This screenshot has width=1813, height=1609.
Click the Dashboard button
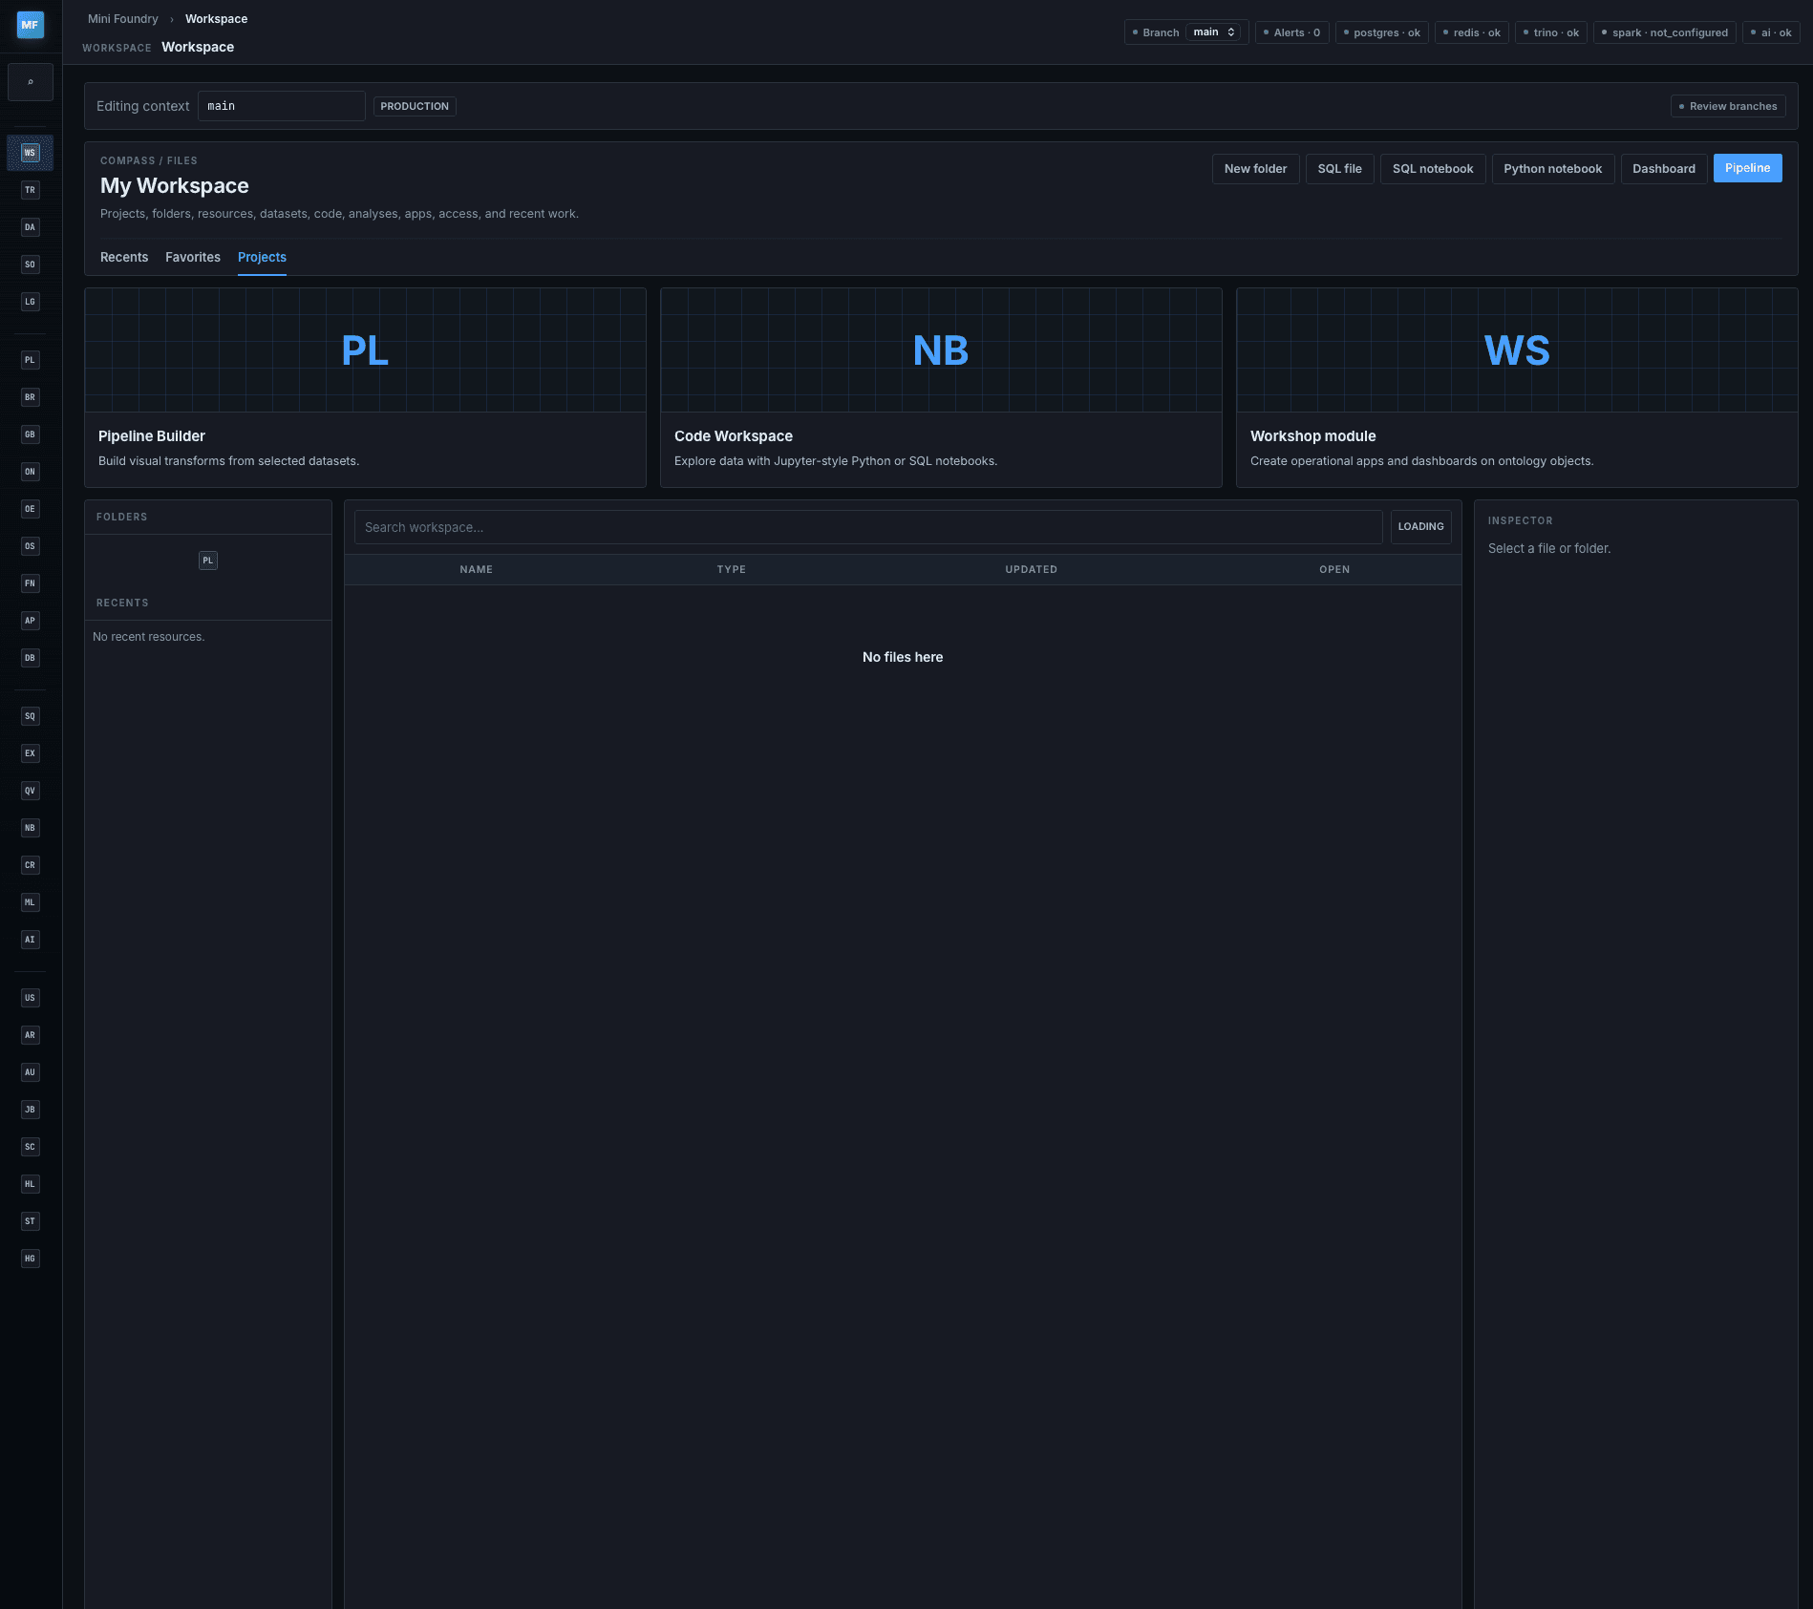1663,168
